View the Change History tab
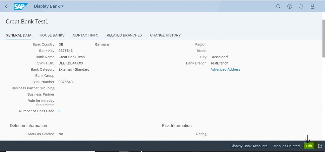The image size is (325, 152). pyautogui.click(x=165, y=35)
